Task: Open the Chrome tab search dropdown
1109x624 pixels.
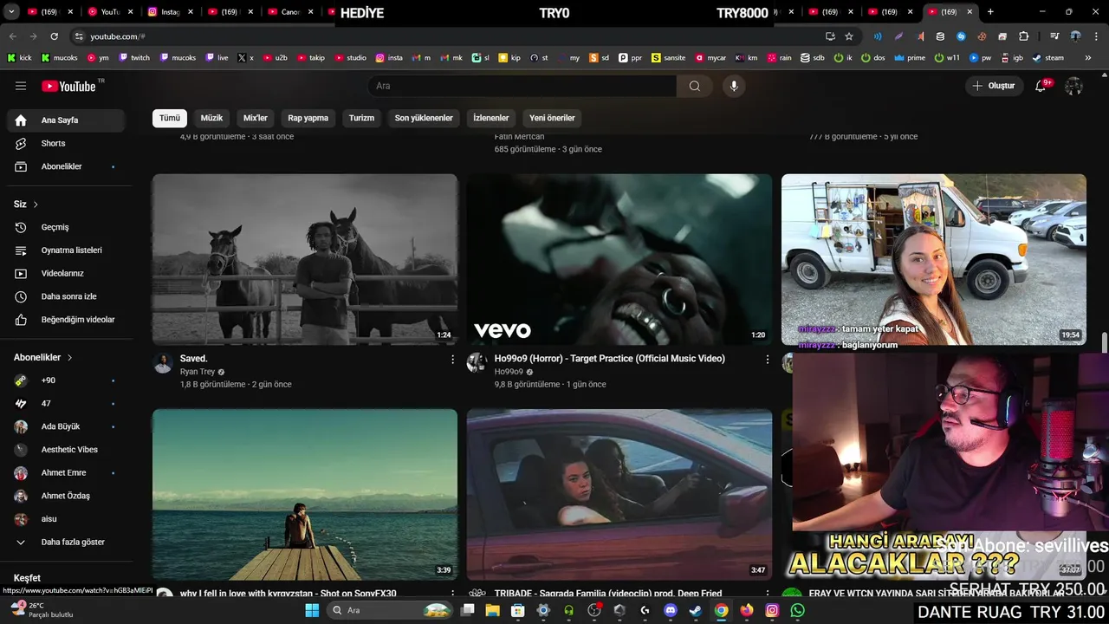Action: (x=11, y=12)
